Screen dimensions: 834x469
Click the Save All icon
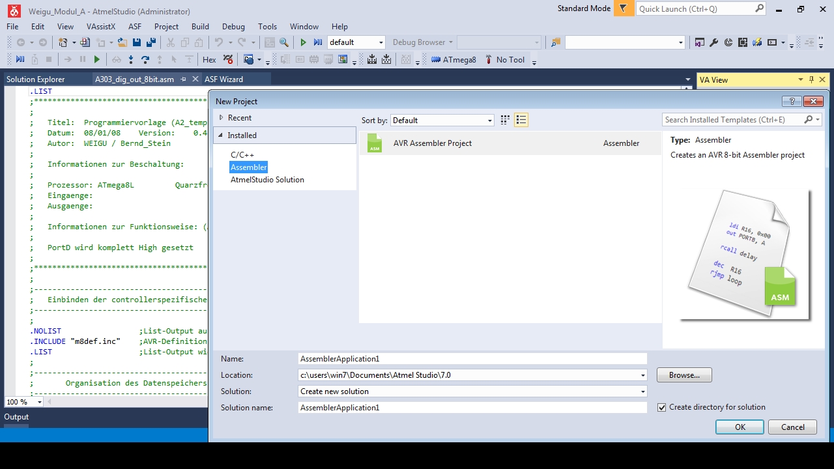click(x=151, y=42)
